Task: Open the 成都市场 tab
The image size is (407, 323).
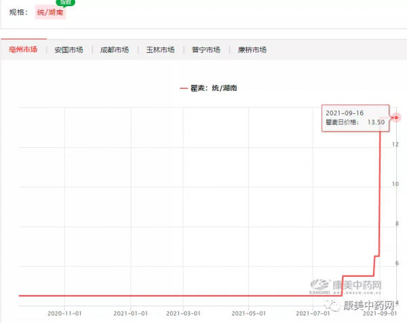Action: [x=114, y=50]
